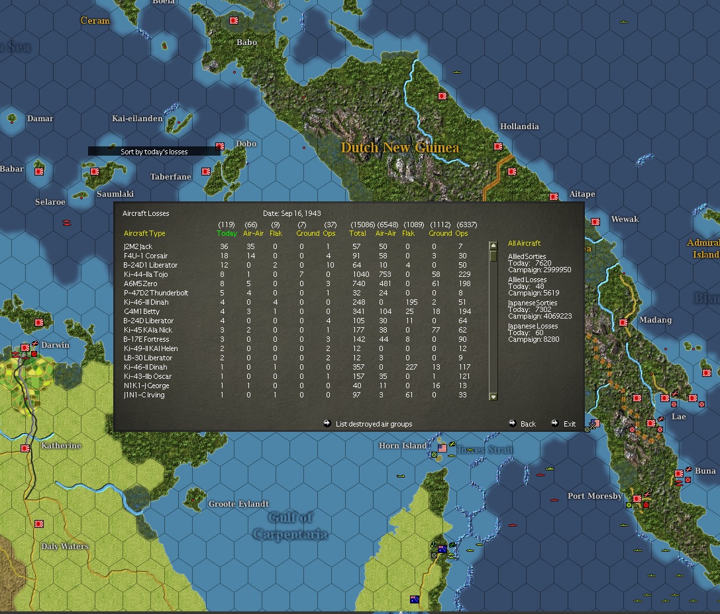Click the scroll up arrow in the losses list
The height and width of the screenshot is (614, 720).
pyautogui.click(x=493, y=246)
